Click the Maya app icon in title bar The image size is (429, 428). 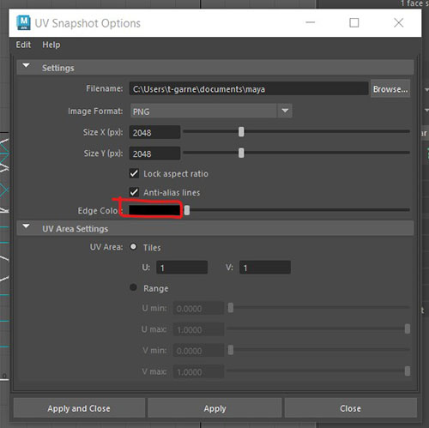[24, 23]
